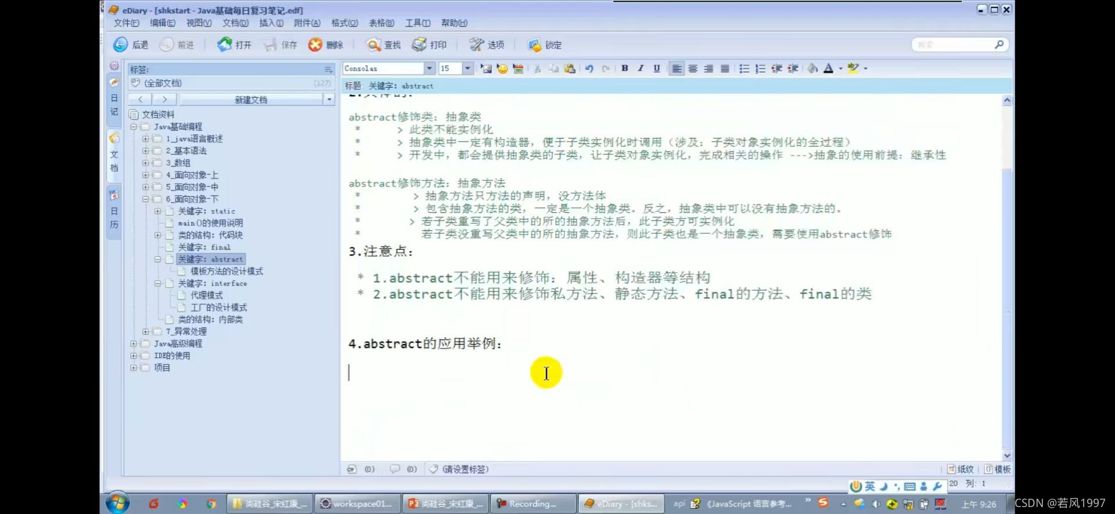Toggle 纸纹 paper texture in status bar
This screenshot has width=1115, height=514.
point(961,469)
